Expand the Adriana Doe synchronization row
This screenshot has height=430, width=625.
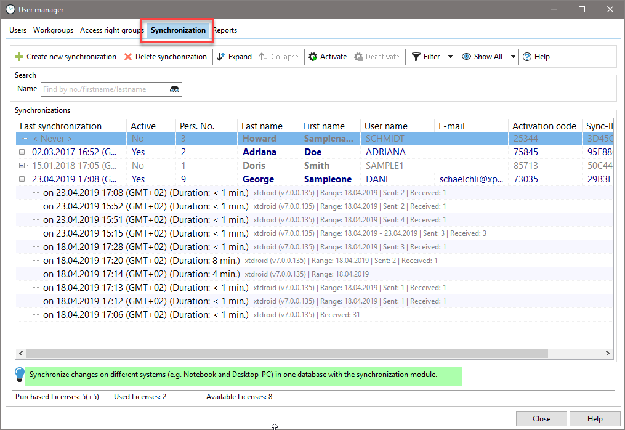(x=23, y=152)
